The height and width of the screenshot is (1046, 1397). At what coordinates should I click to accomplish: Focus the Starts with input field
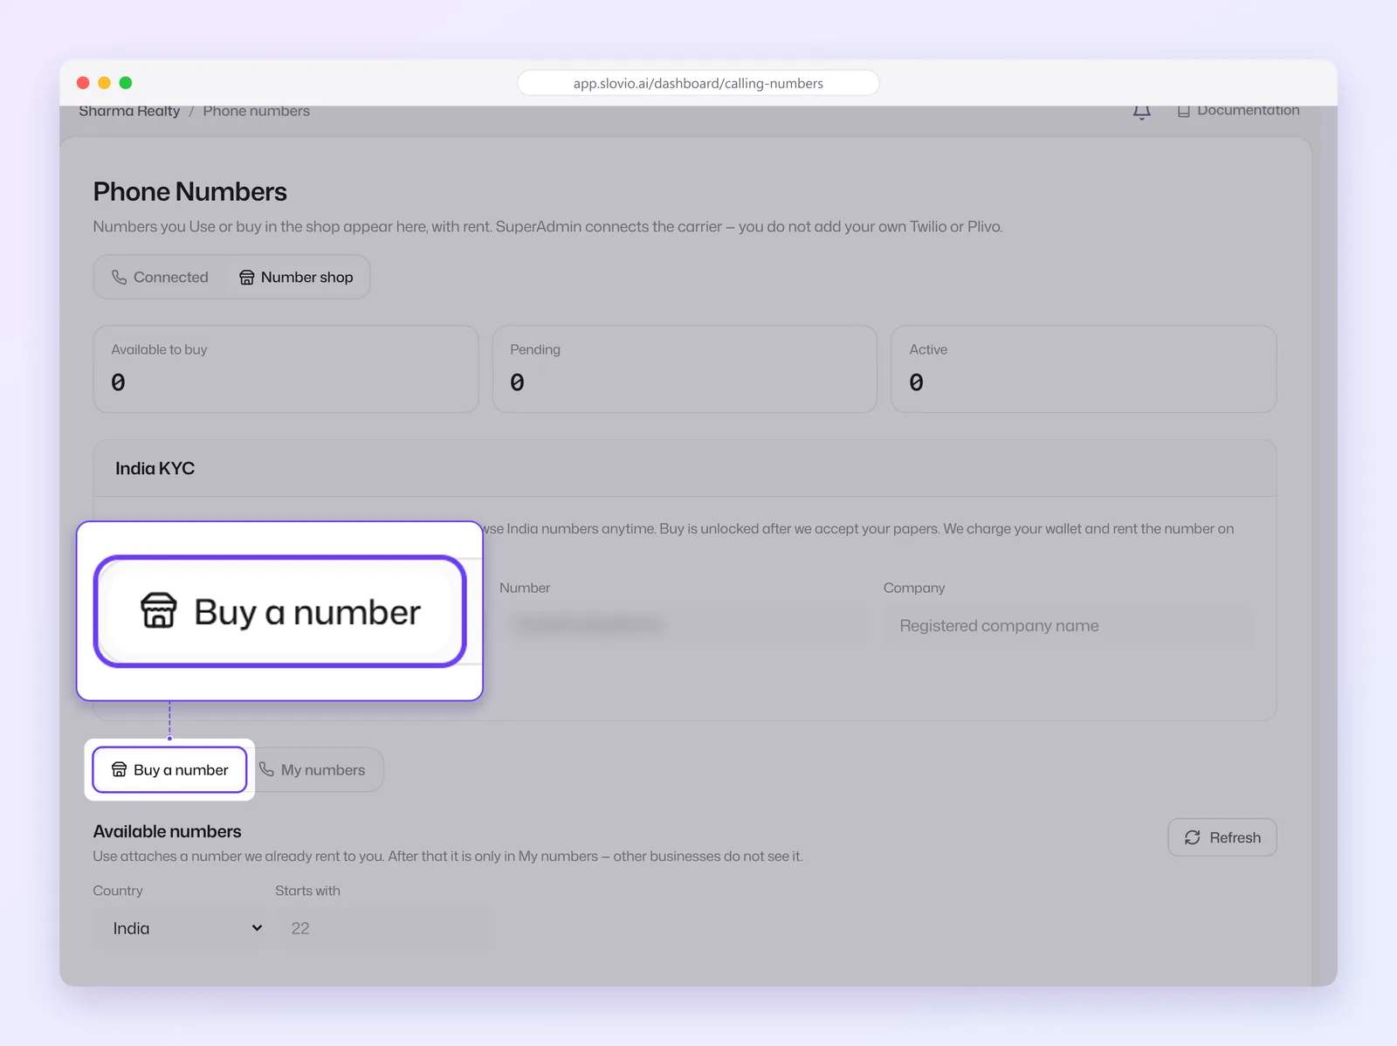384,928
